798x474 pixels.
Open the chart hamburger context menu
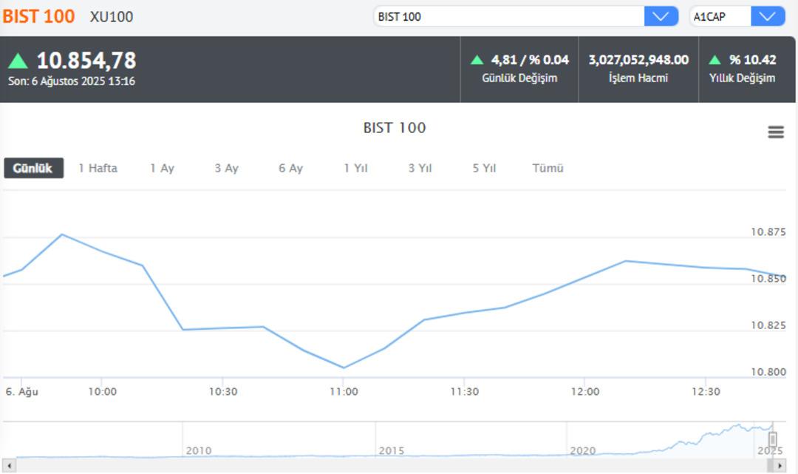coord(776,132)
